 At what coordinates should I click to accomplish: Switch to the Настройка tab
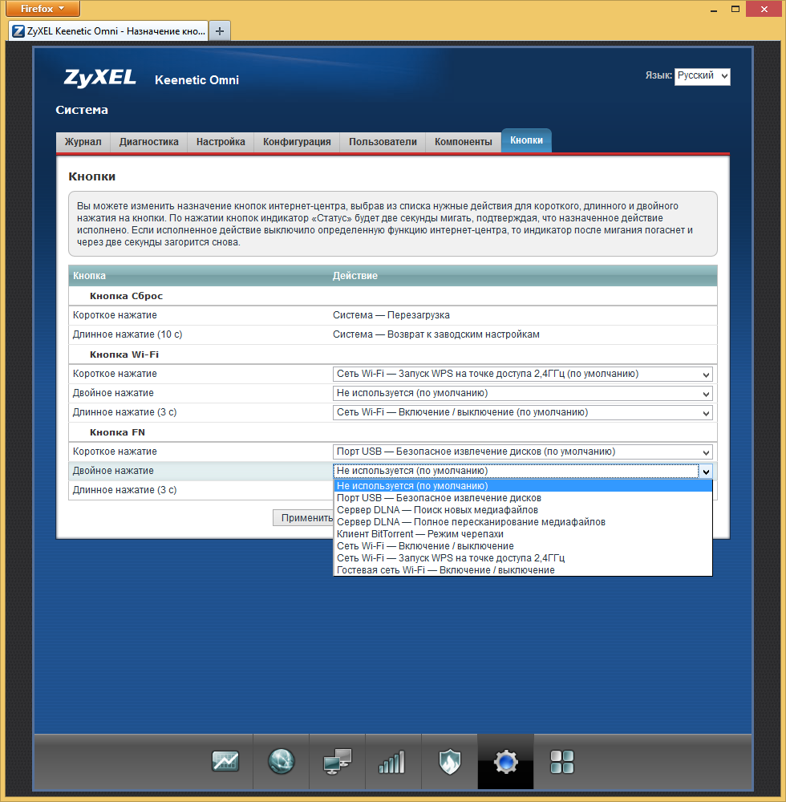point(221,142)
